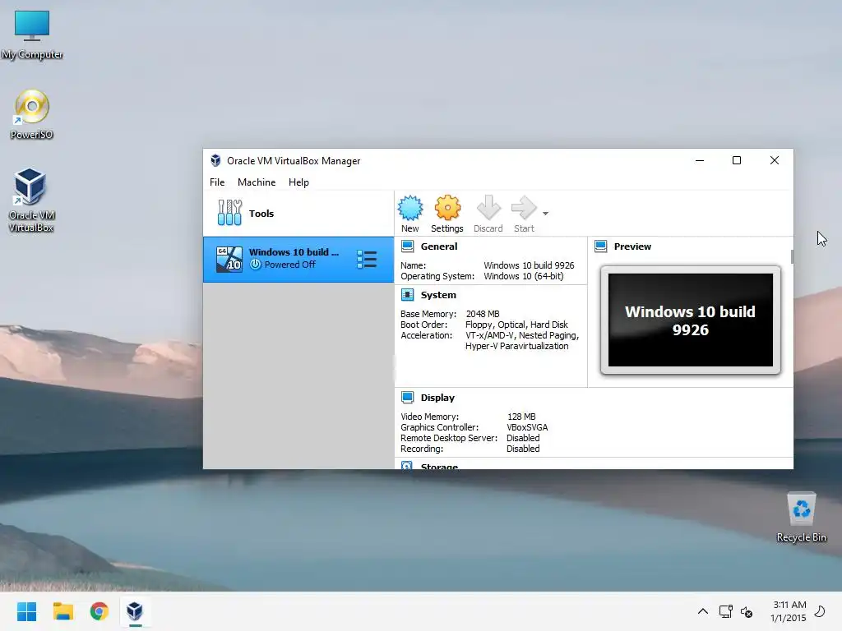
Task: Open the clock showing 3:11 AM
Action: 789,611
